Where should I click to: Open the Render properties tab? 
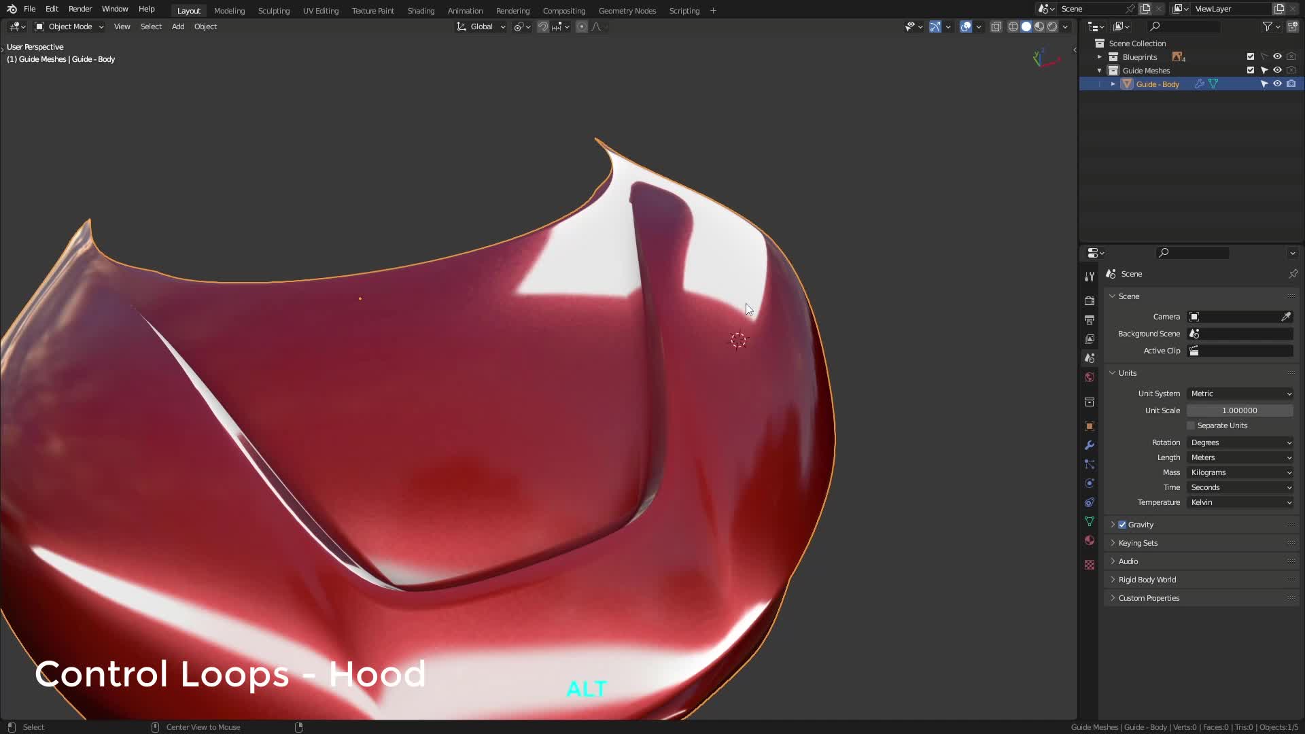pyautogui.click(x=1090, y=300)
